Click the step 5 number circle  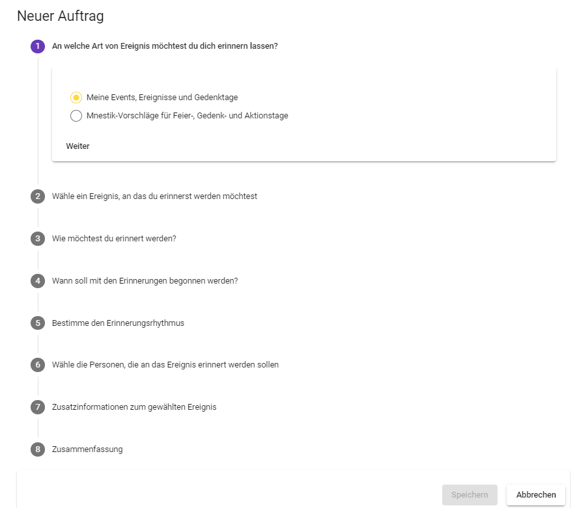coord(38,323)
